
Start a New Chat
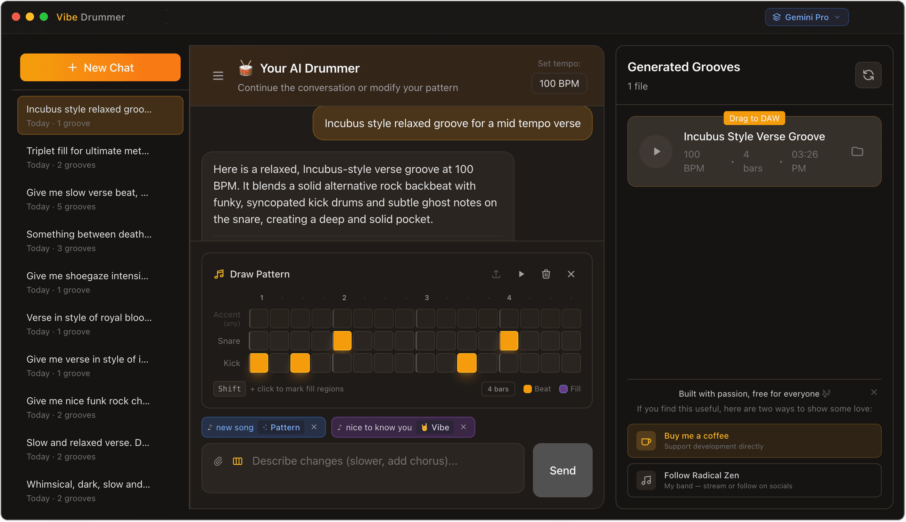(100, 67)
